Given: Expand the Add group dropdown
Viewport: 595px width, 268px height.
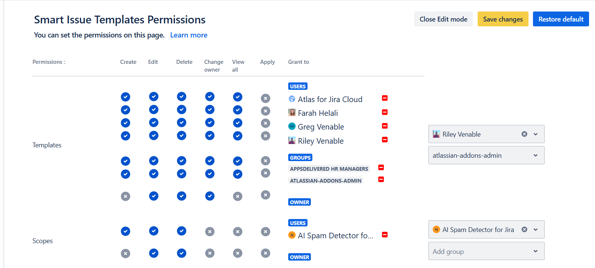Looking at the screenshot, I should [x=535, y=251].
